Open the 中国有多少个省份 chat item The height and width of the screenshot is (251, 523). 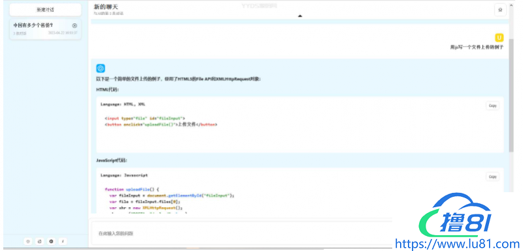(45, 29)
